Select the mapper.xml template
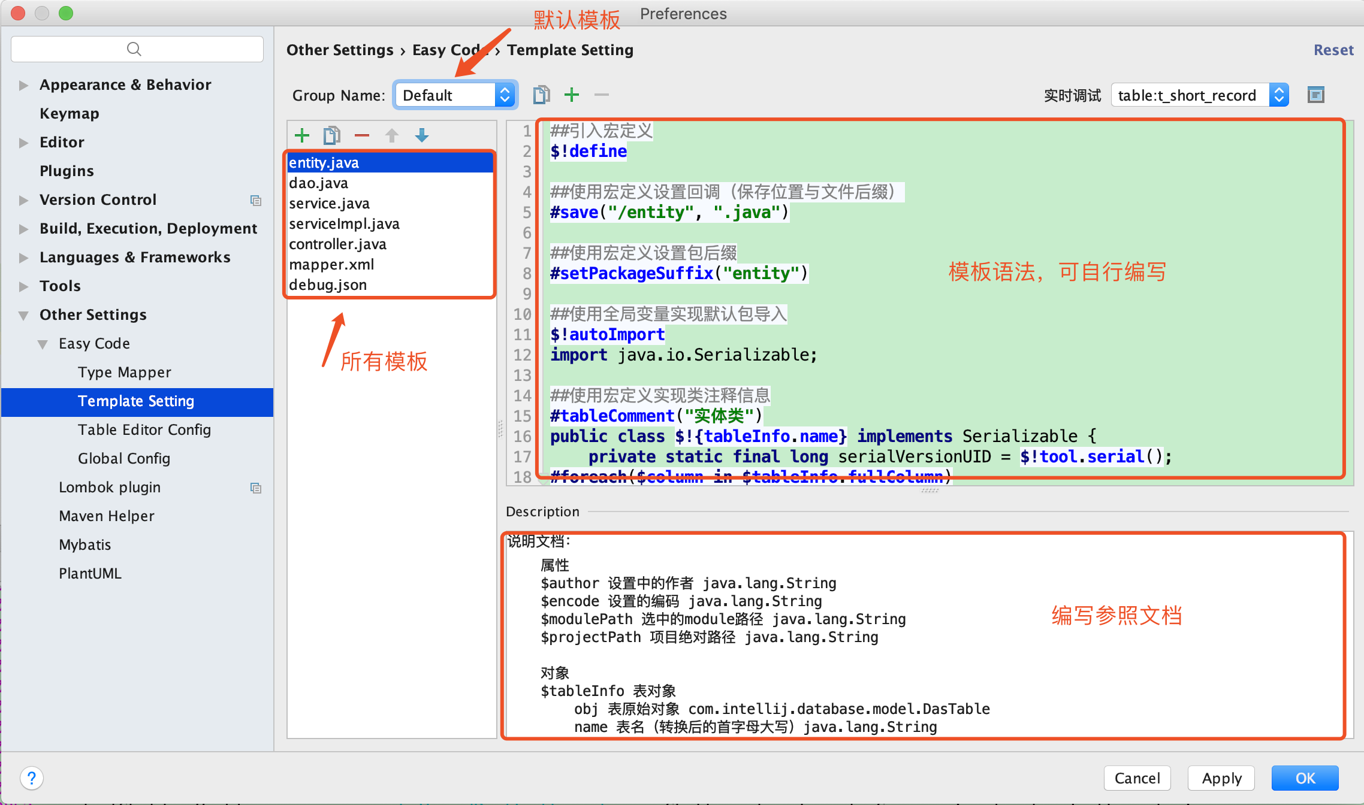 tap(331, 264)
